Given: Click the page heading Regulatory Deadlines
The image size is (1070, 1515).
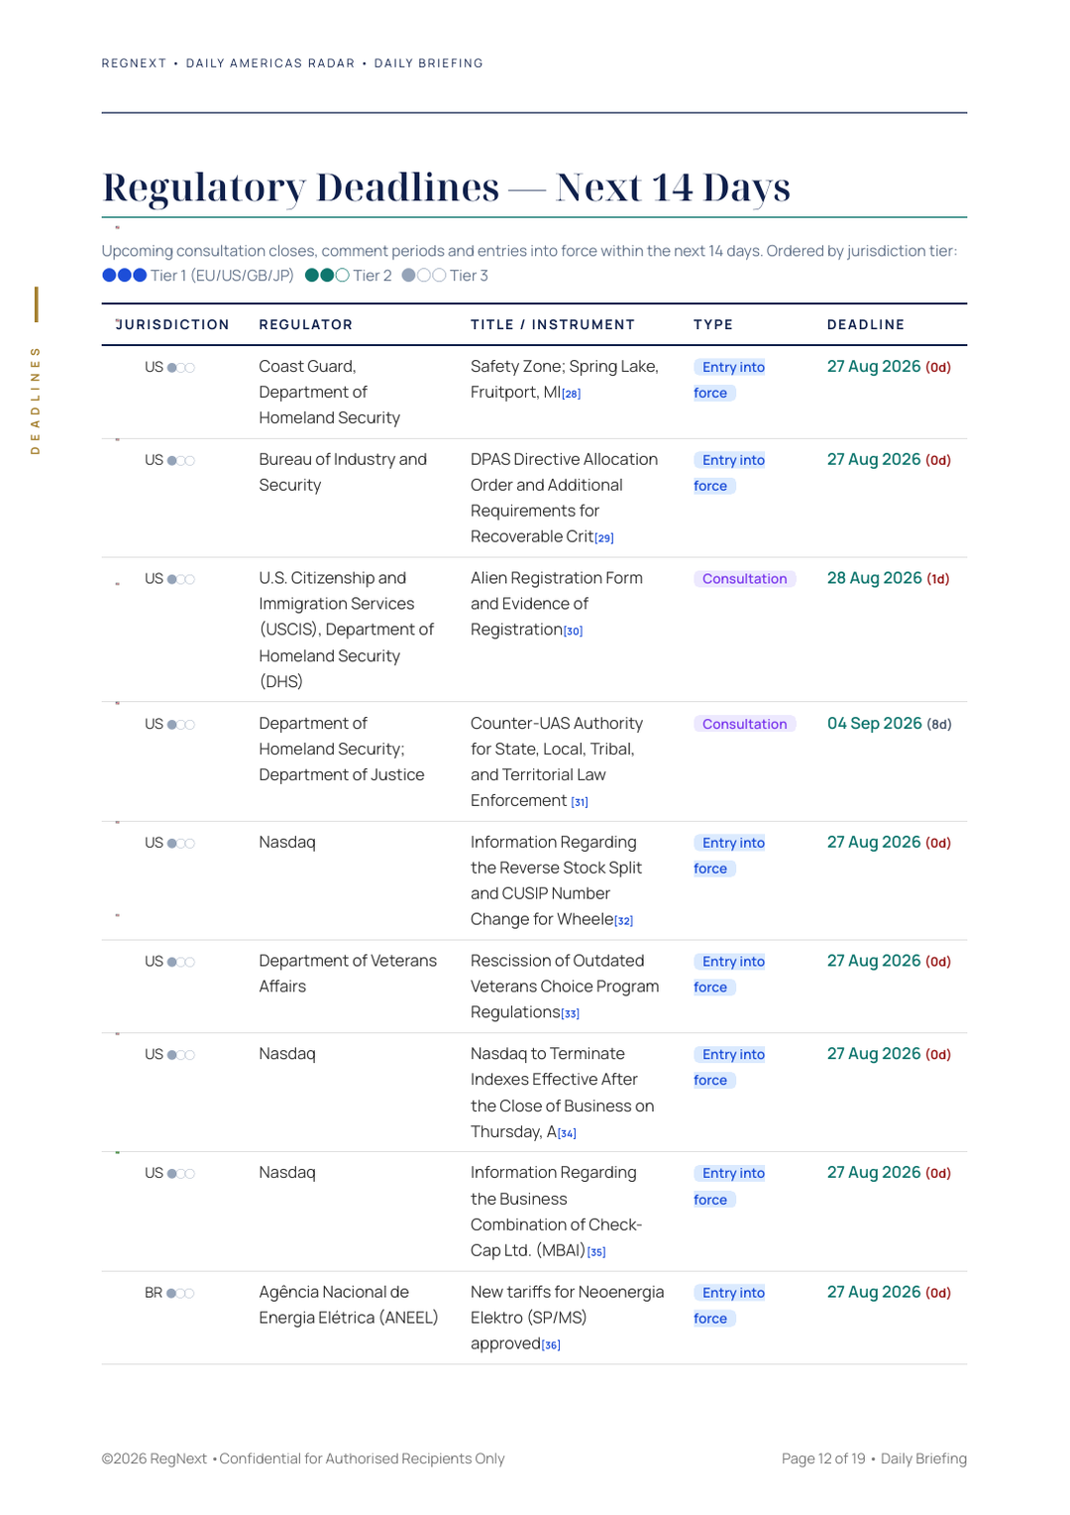Looking at the screenshot, I should (x=447, y=186).
